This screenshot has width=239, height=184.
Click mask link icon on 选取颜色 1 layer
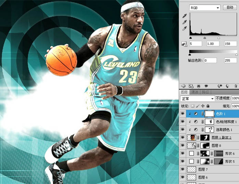coord(202,130)
